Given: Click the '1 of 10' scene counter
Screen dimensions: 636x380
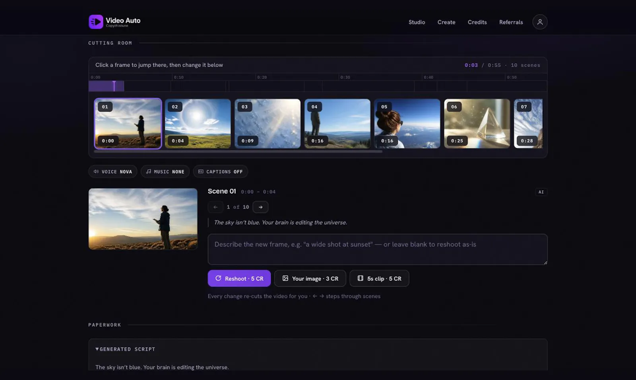Looking at the screenshot, I should [x=238, y=207].
